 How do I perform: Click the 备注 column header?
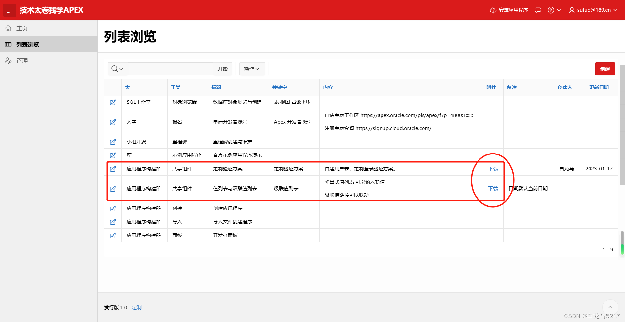(x=512, y=87)
